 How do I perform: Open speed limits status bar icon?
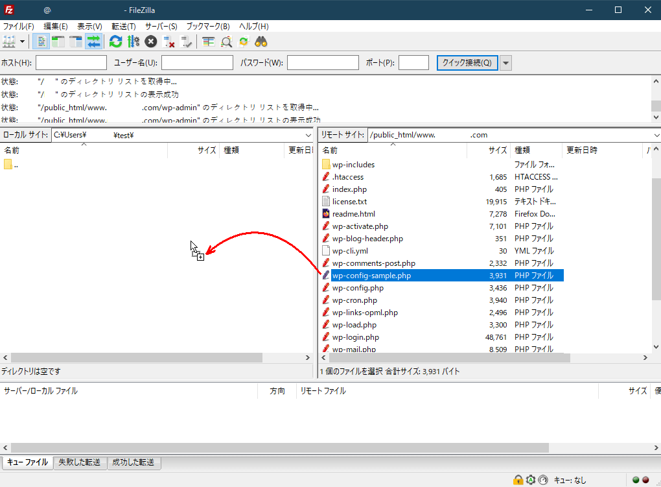[x=544, y=480]
